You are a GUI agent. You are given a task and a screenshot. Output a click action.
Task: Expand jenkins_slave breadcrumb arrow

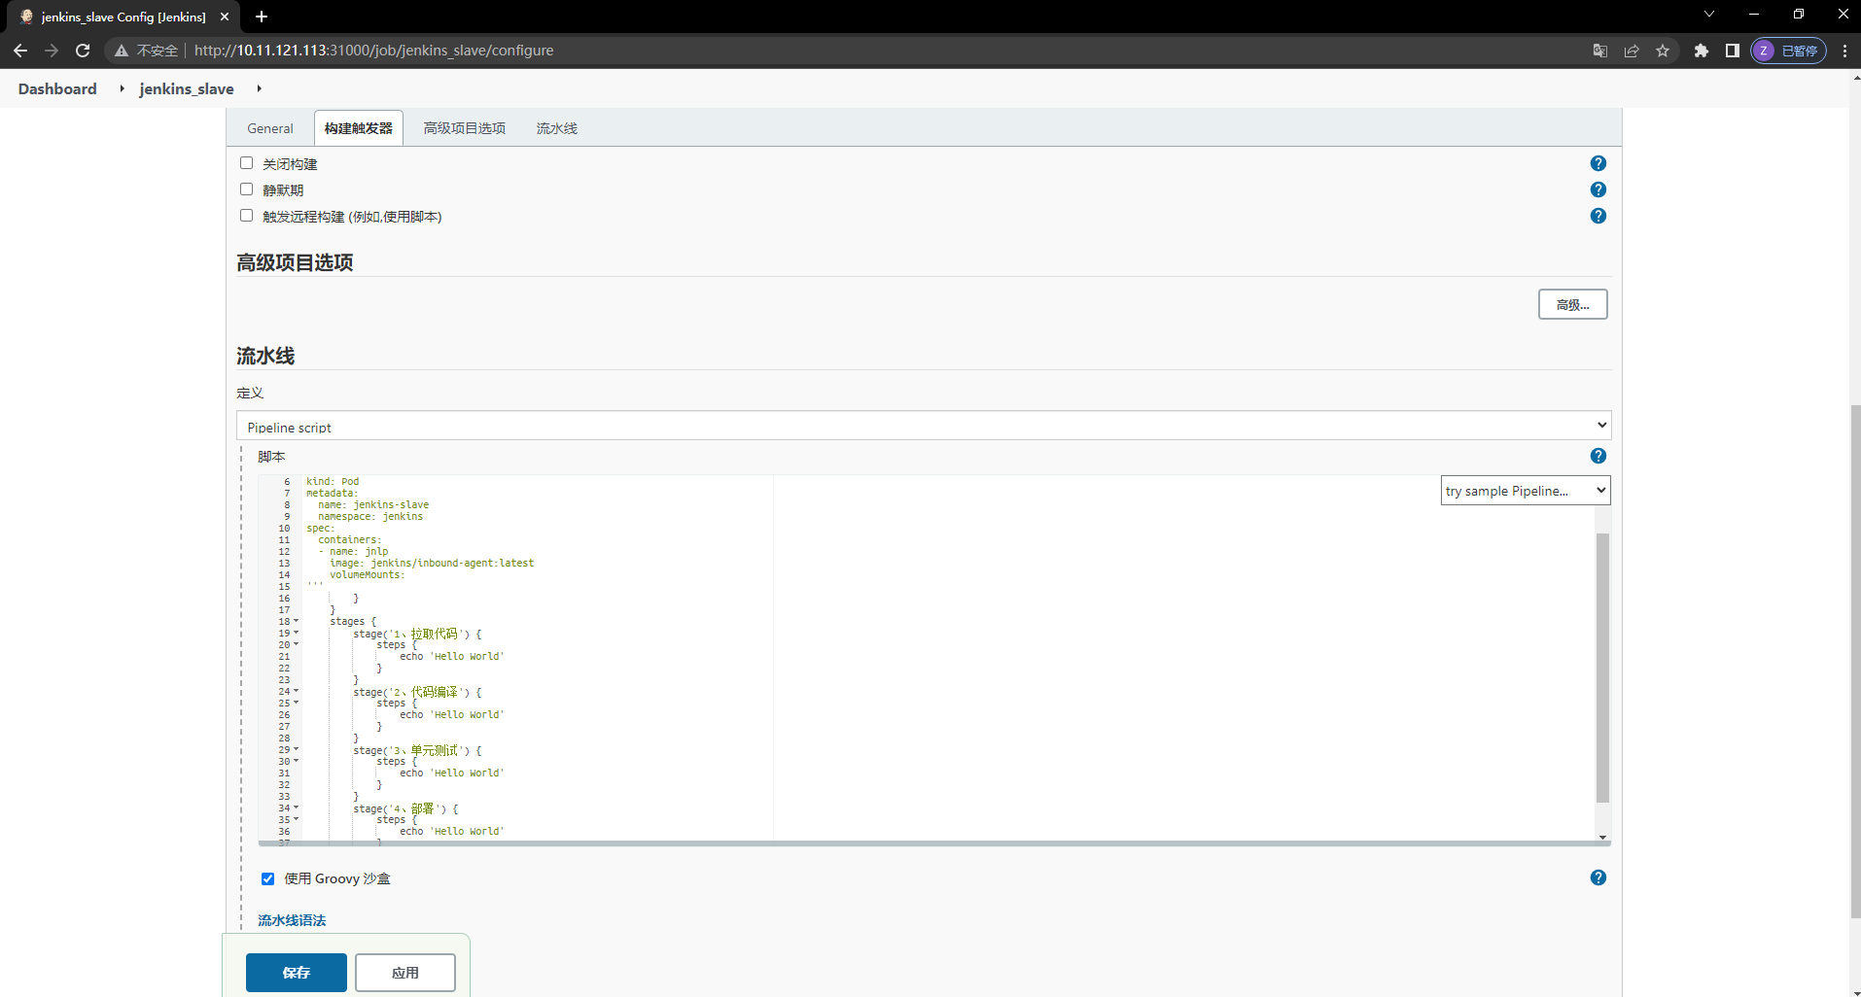[x=259, y=88]
